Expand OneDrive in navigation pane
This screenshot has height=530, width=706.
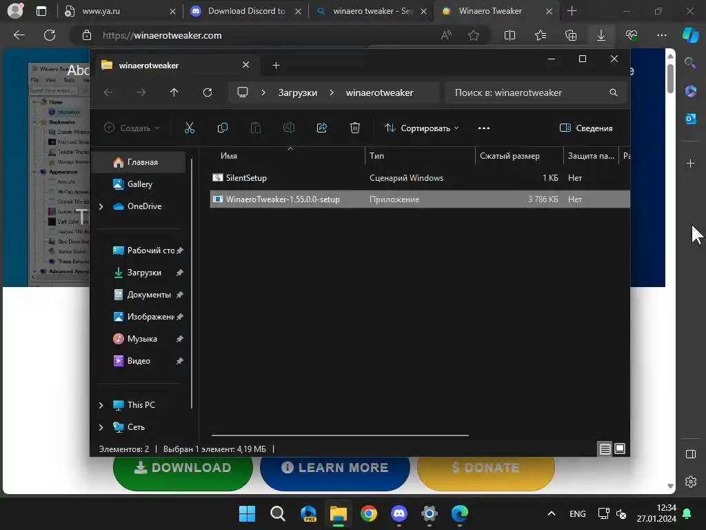[x=101, y=206]
